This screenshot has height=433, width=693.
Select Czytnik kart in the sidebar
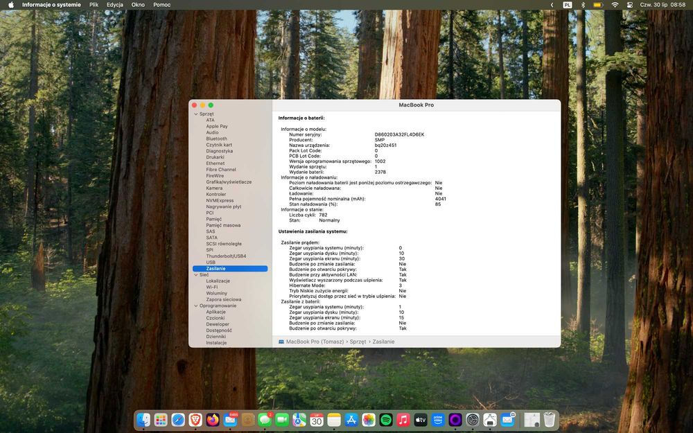tap(219, 145)
